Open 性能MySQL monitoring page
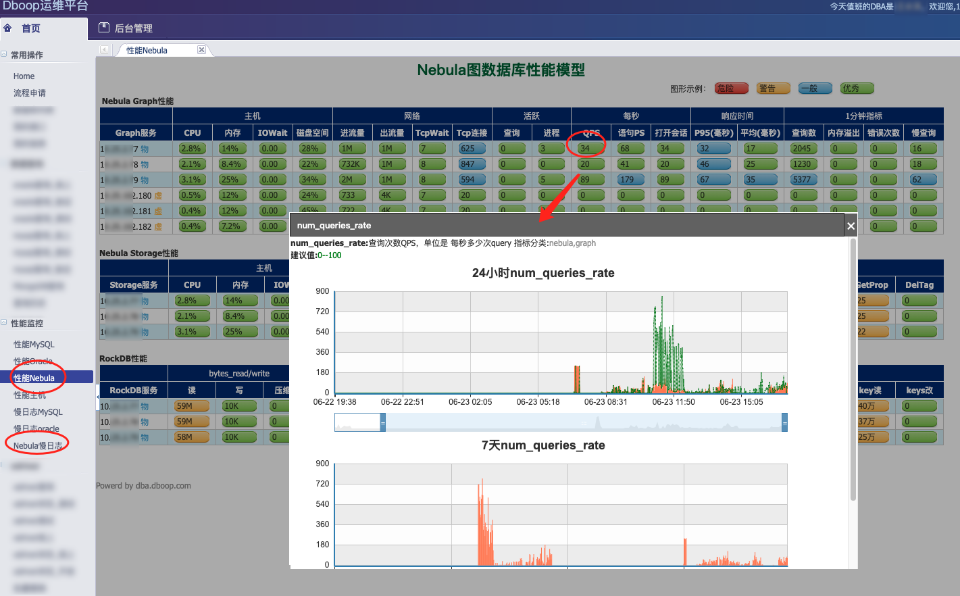Viewport: 960px width, 596px height. tap(34, 345)
